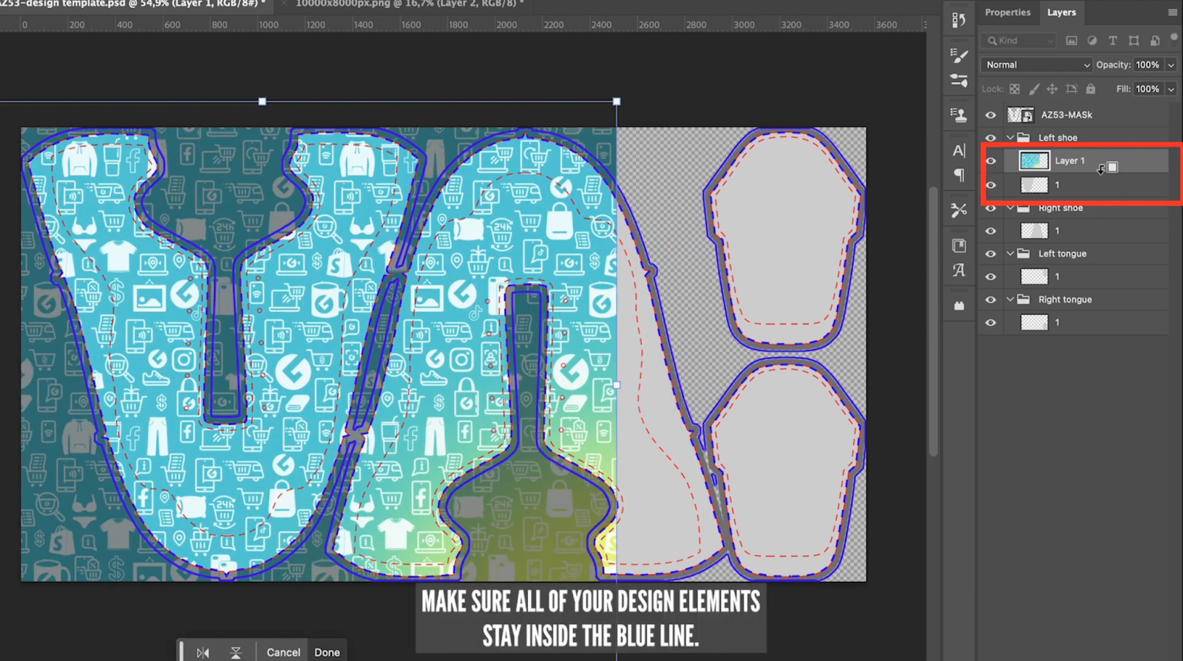Lock transparent pixels icon
The image size is (1183, 661).
1014,89
